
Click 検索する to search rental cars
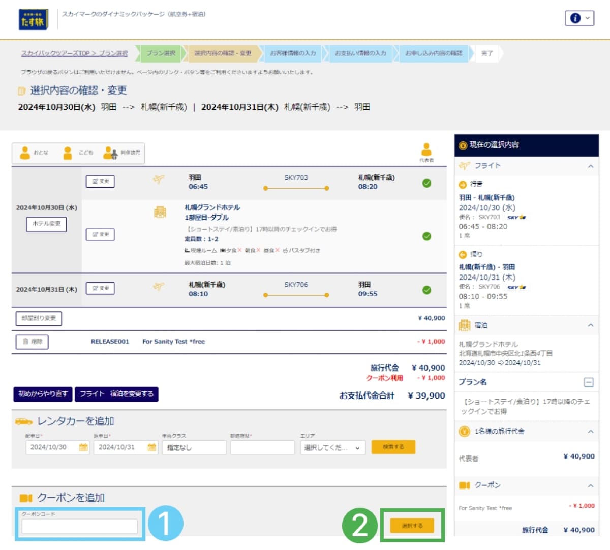(393, 447)
